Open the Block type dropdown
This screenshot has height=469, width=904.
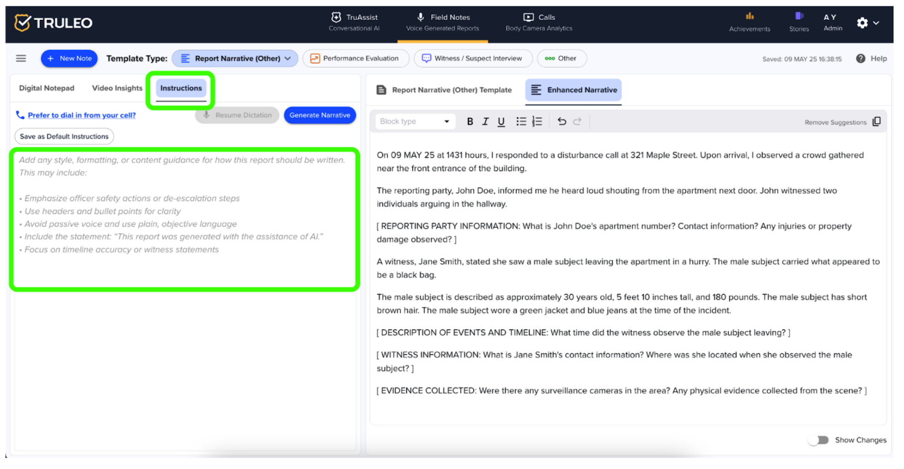click(415, 122)
